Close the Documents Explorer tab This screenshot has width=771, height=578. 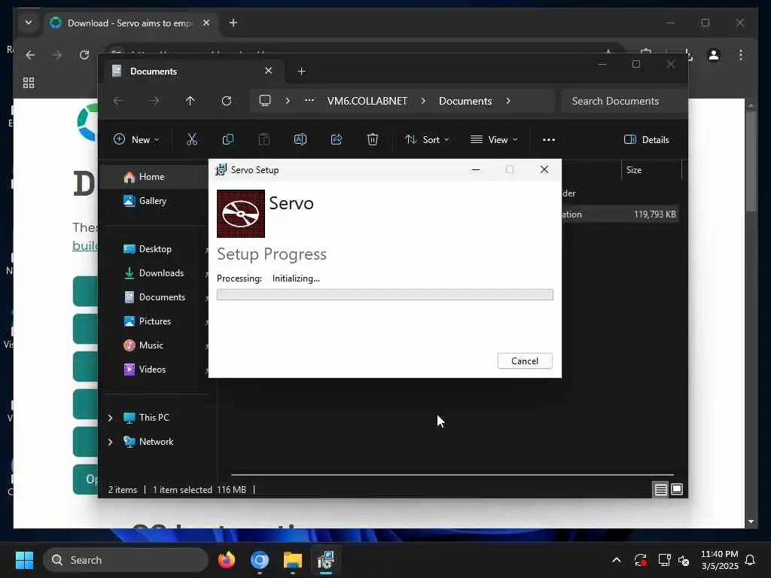pos(269,71)
